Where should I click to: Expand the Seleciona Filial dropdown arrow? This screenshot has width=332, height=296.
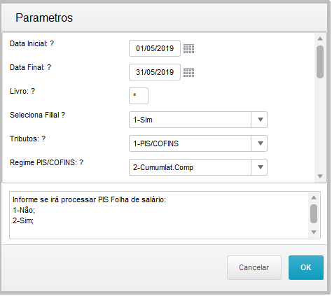coord(259,120)
